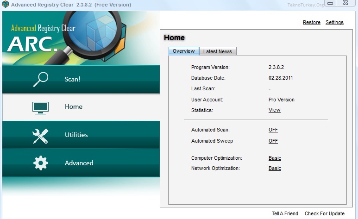Image resolution: width=358 pixels, height=219 pixels.
Task: Click the Home heading in the right panel
Action: [174, 38]
